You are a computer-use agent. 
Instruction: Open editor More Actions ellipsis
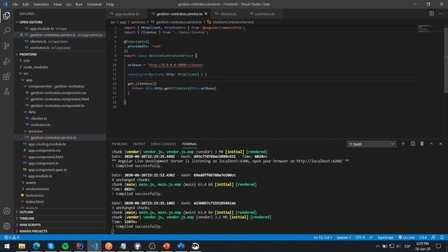click(440, 13)
